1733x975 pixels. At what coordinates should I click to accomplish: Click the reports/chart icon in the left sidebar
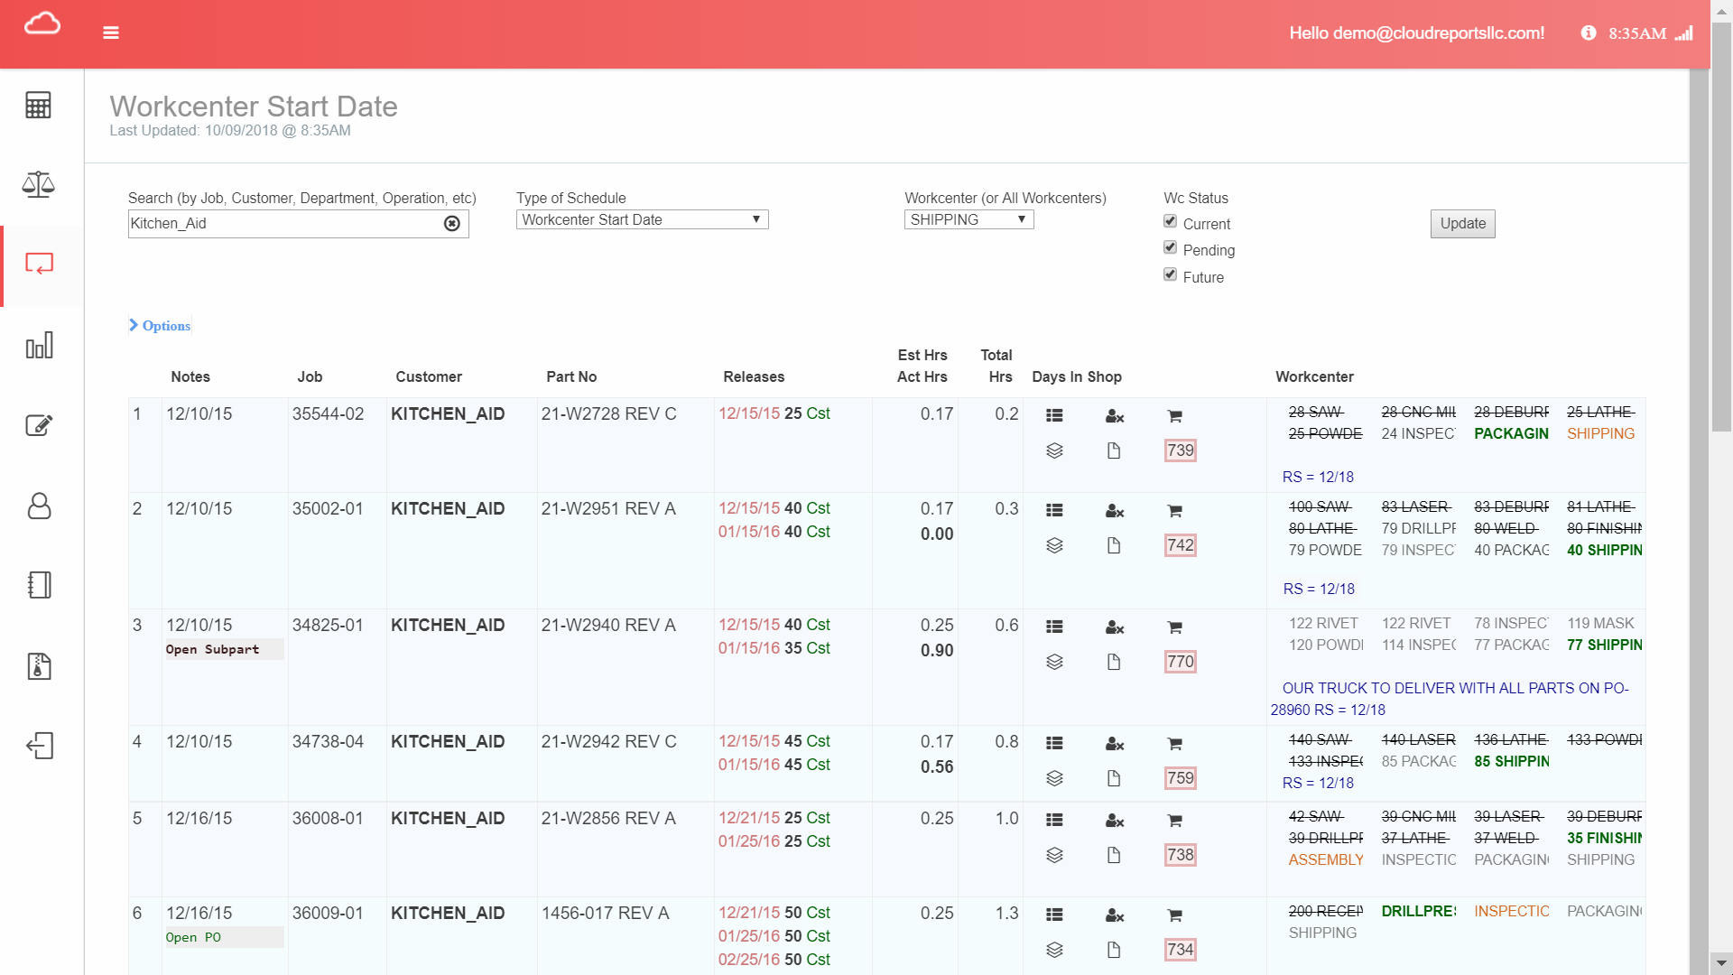(x=41, y=345)
